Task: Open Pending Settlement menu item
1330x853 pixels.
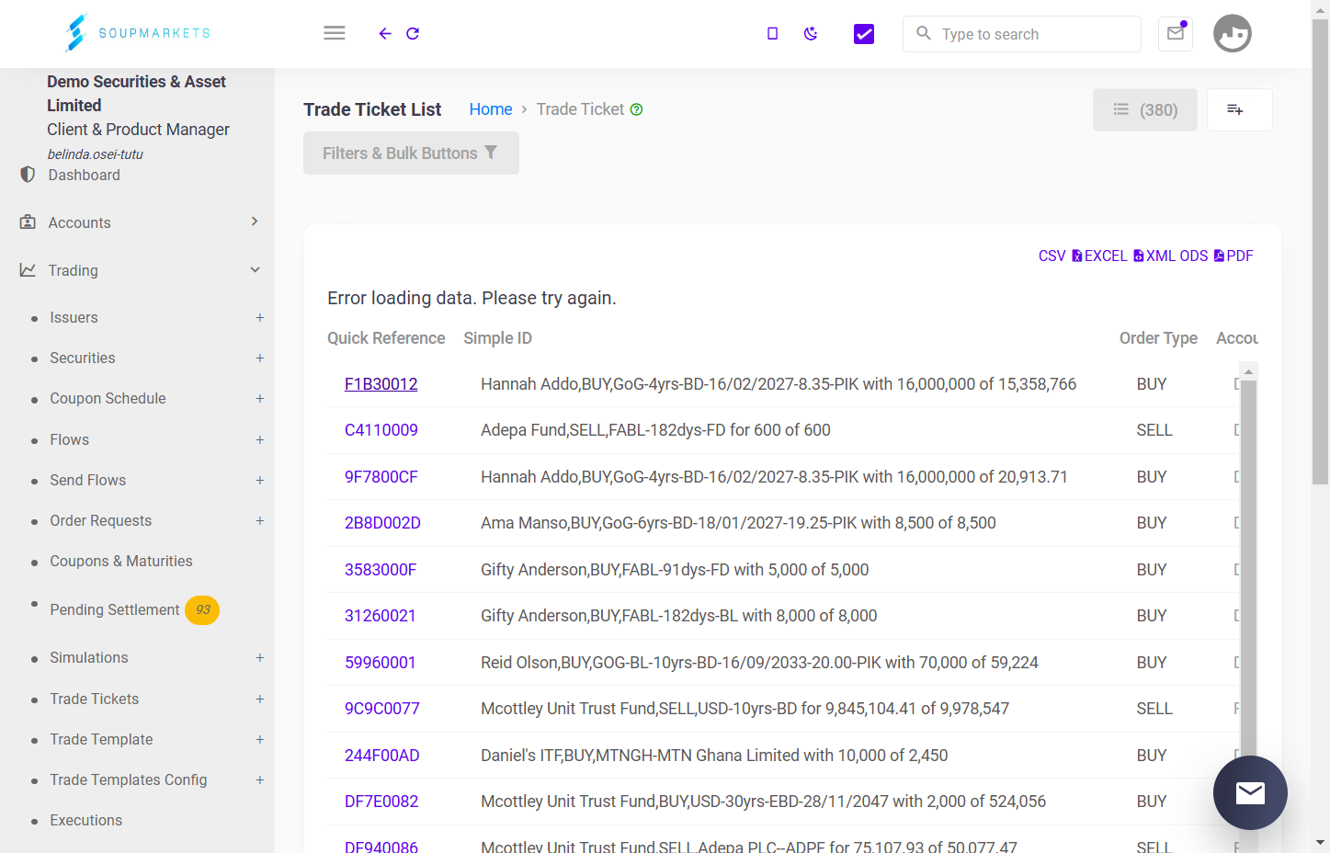Action: [115, 609]
